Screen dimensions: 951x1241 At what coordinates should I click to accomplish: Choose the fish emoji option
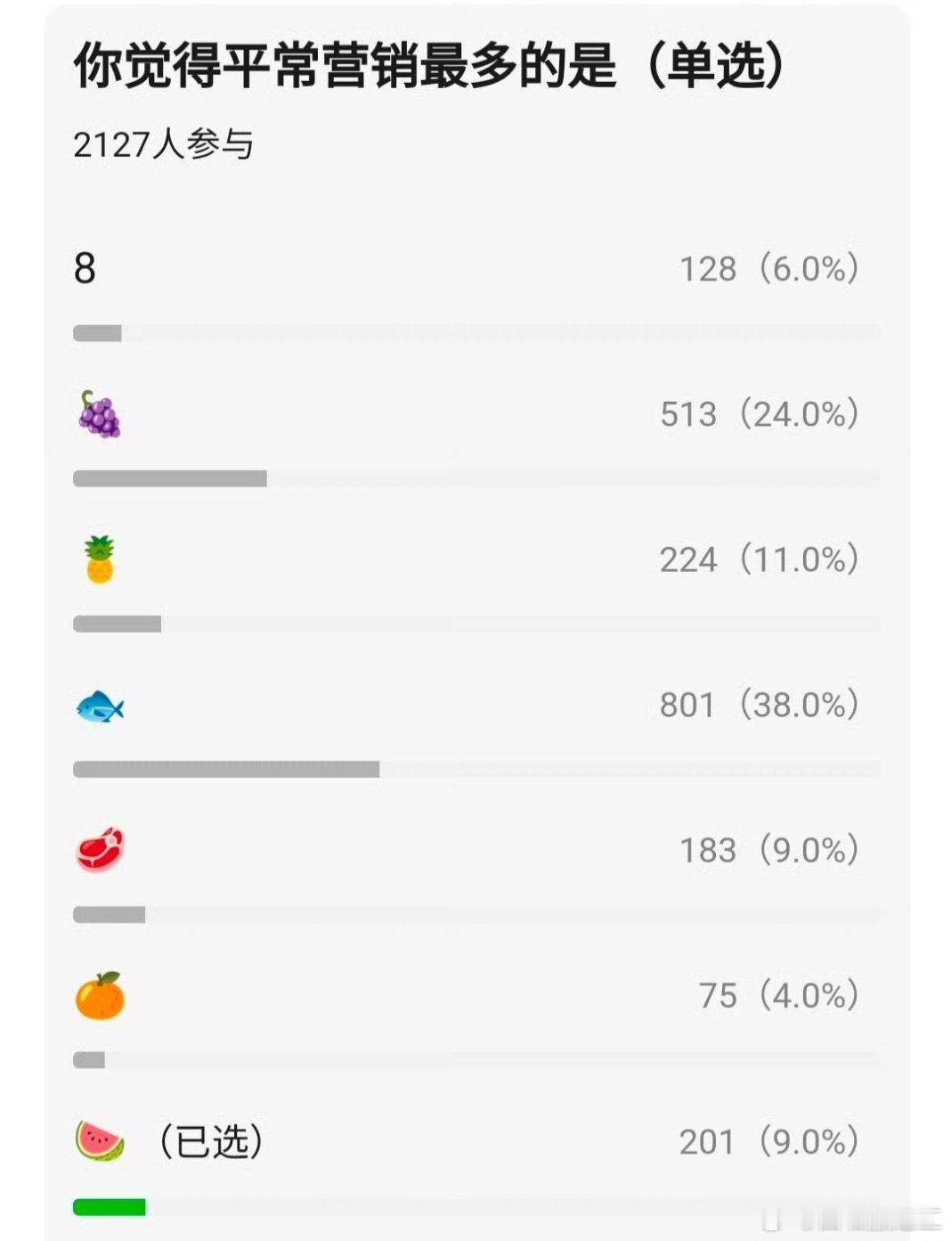pyautogui.click(x=100, y=706)
